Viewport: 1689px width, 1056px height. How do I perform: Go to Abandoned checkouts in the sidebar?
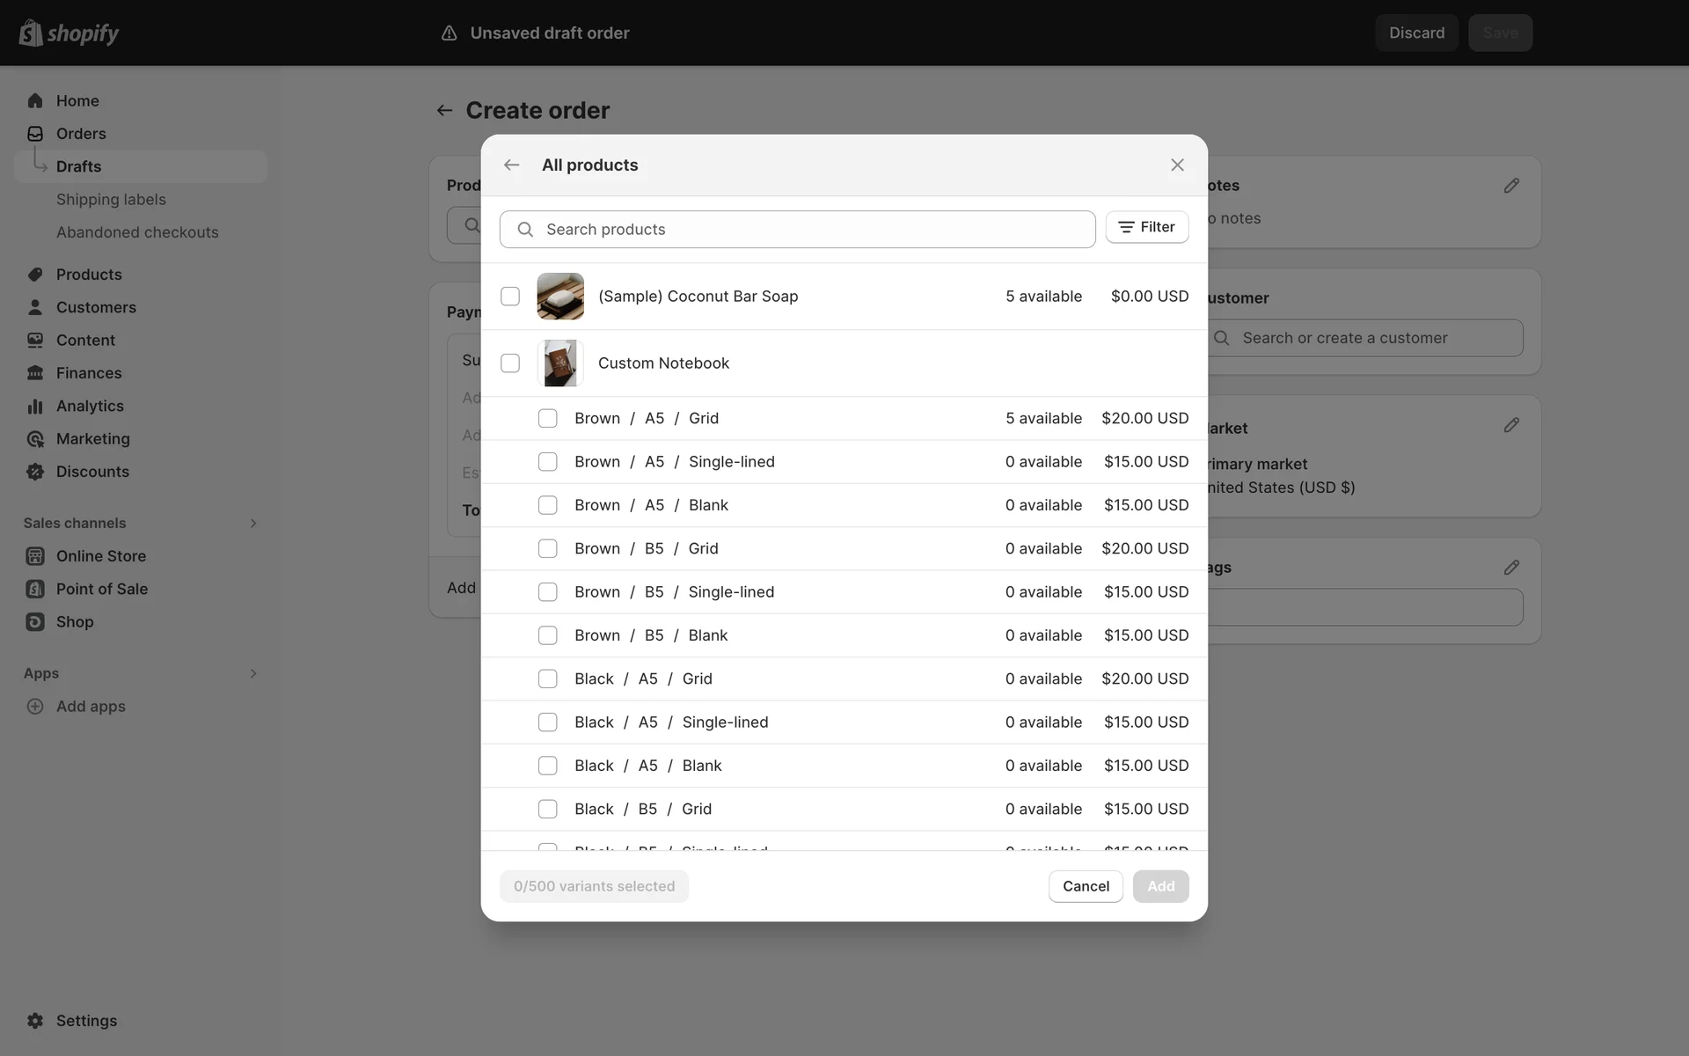click(137, 232)
